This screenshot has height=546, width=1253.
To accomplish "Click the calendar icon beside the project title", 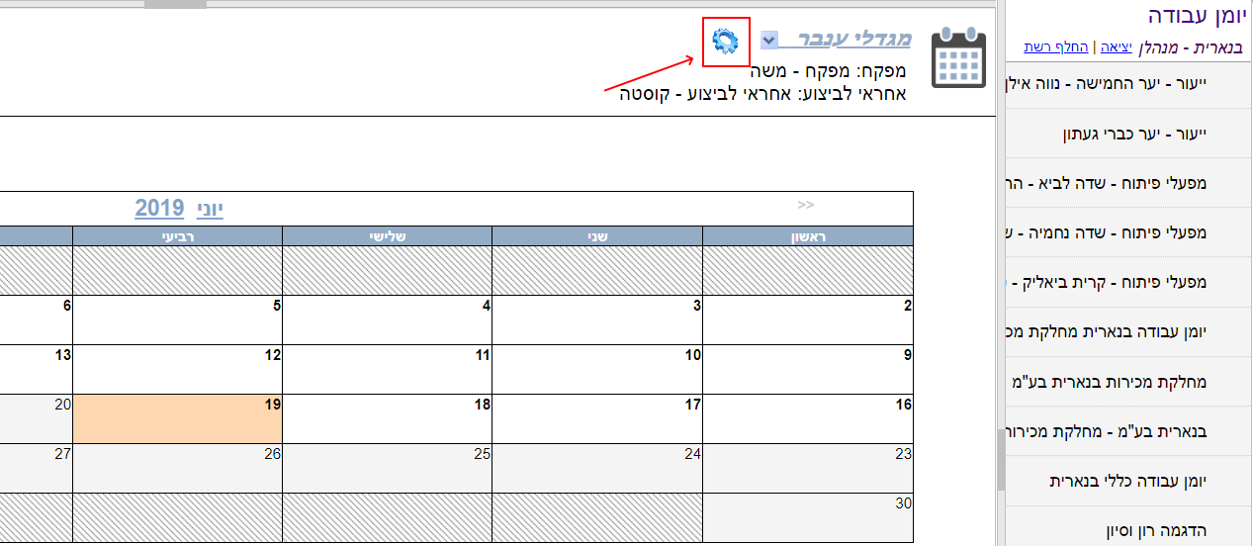I will [x=959, y=58].
